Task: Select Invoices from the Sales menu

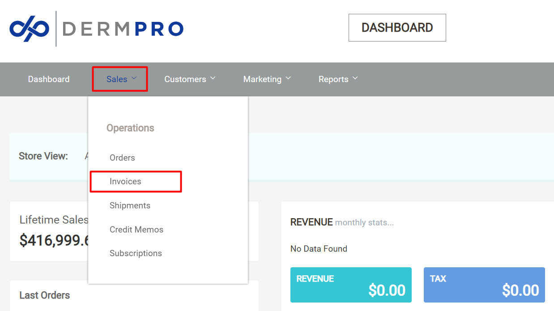Action: [x=125, y=182]
